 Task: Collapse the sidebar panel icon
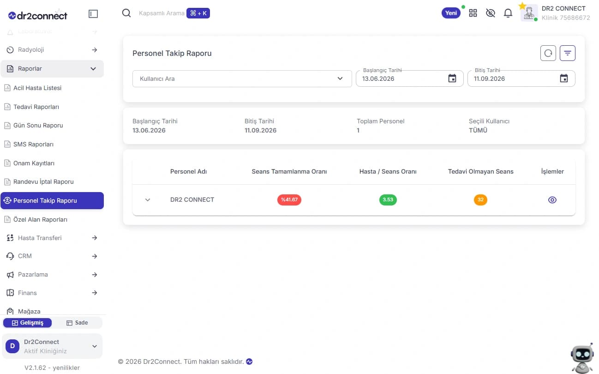click(93, 14)
